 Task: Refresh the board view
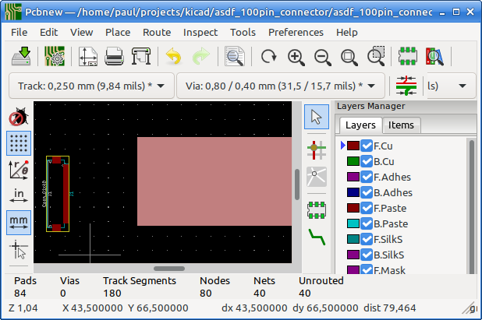(268, 57)
